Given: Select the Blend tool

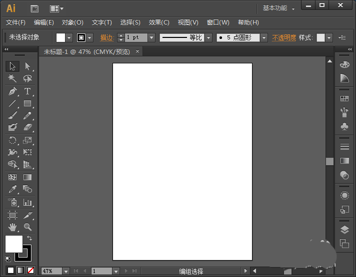Looking at the screenshot, I should [x=27, y=189].
